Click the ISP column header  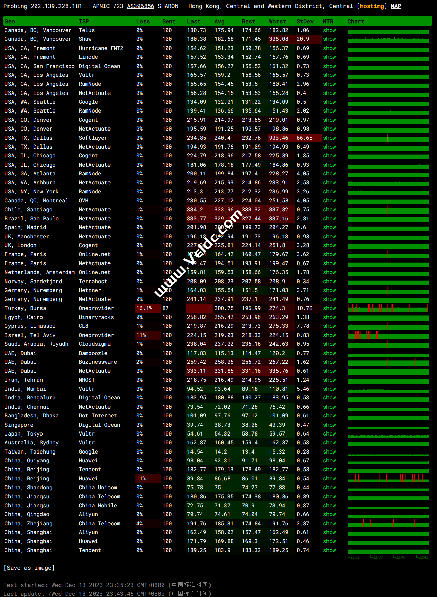(x=84, y=21)
